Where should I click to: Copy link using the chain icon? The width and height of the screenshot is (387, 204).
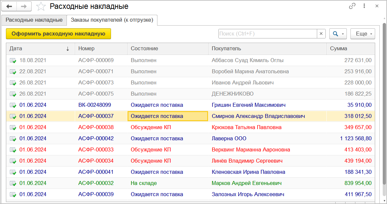coord(352,6)
